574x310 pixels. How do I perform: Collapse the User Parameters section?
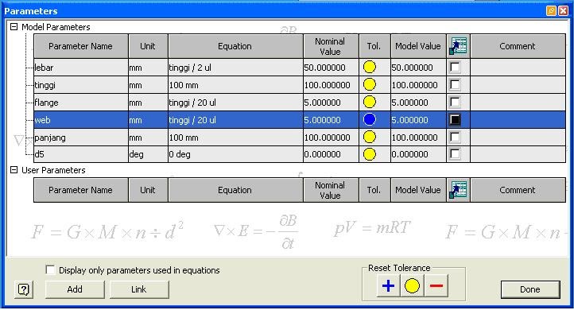(x=14, y=170)
